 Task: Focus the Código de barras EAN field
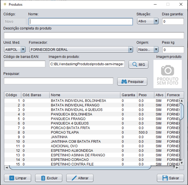tap(24, 64)
